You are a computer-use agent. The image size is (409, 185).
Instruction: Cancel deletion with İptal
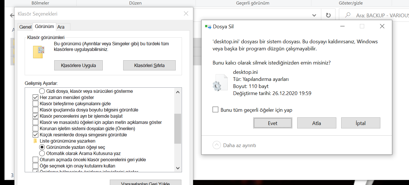coord(360,123)
